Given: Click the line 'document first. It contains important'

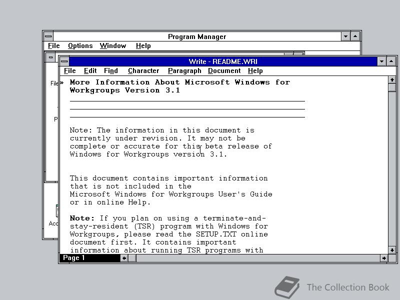Looking at the screenshot, I should point(153,242).
